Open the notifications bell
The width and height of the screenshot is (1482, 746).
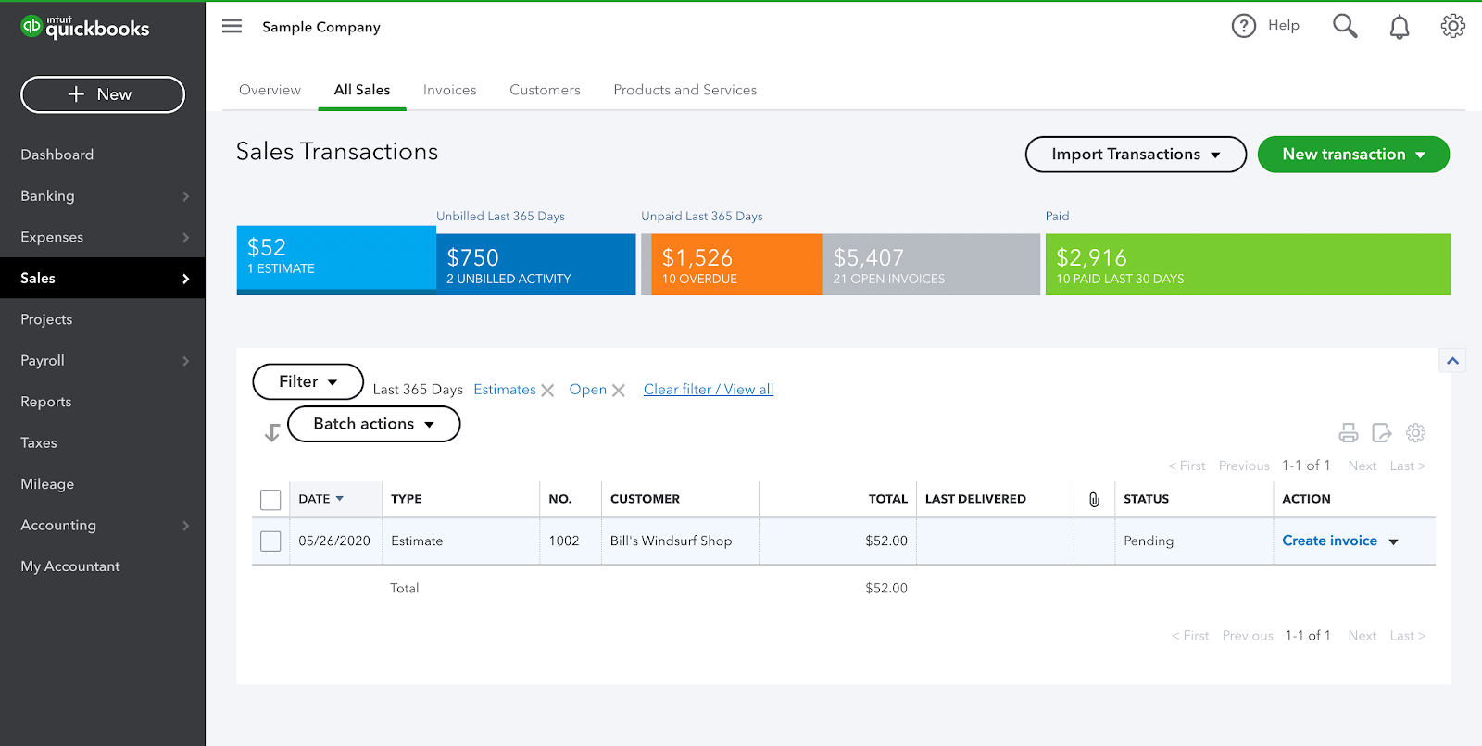point(1400,27)
